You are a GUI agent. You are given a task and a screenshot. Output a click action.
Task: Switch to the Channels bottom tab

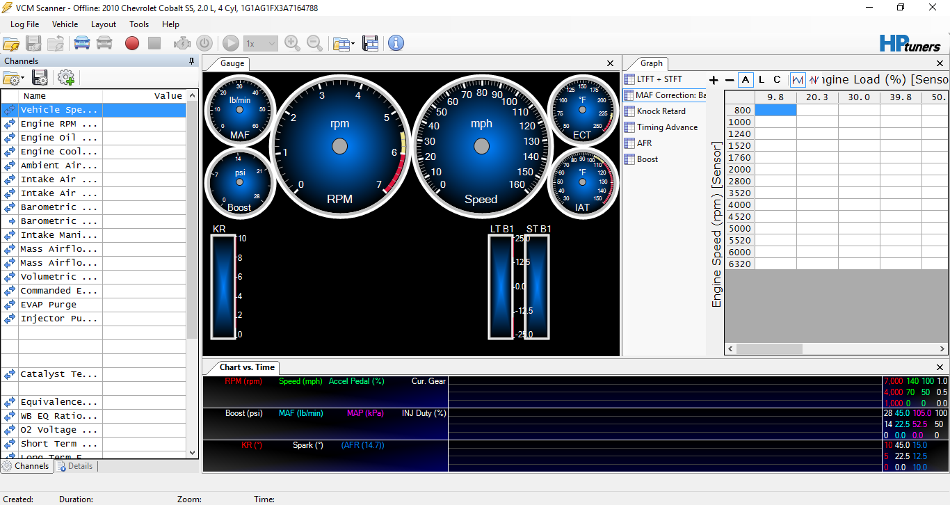coord(27,466)
